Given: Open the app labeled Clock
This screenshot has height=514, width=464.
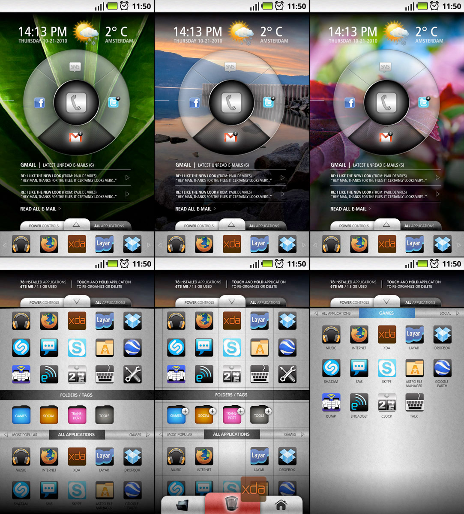Looking at the screenshot, I should pos(386,403).
